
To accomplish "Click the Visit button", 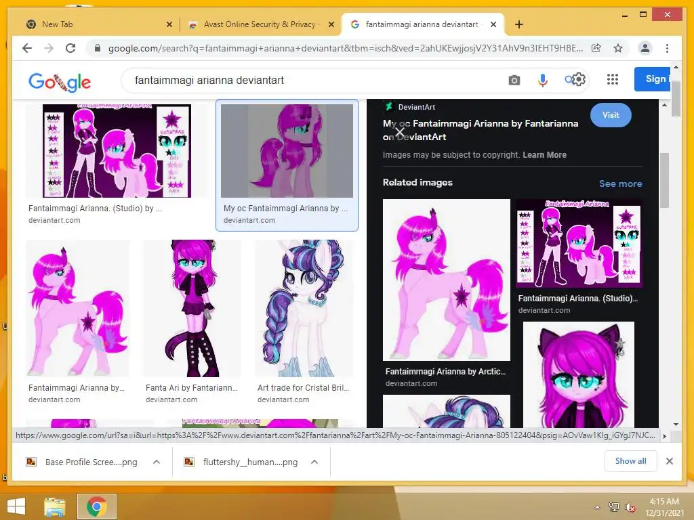I will (611, 115).
